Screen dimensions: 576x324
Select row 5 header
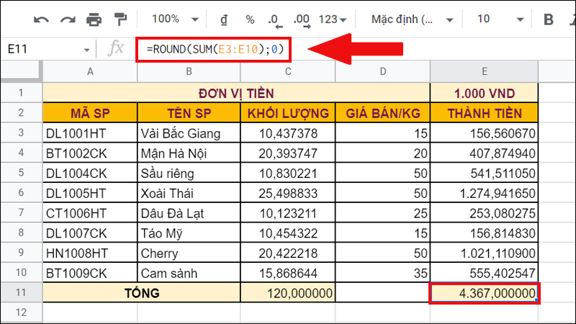pyautogui.click(x=21, y=173)
